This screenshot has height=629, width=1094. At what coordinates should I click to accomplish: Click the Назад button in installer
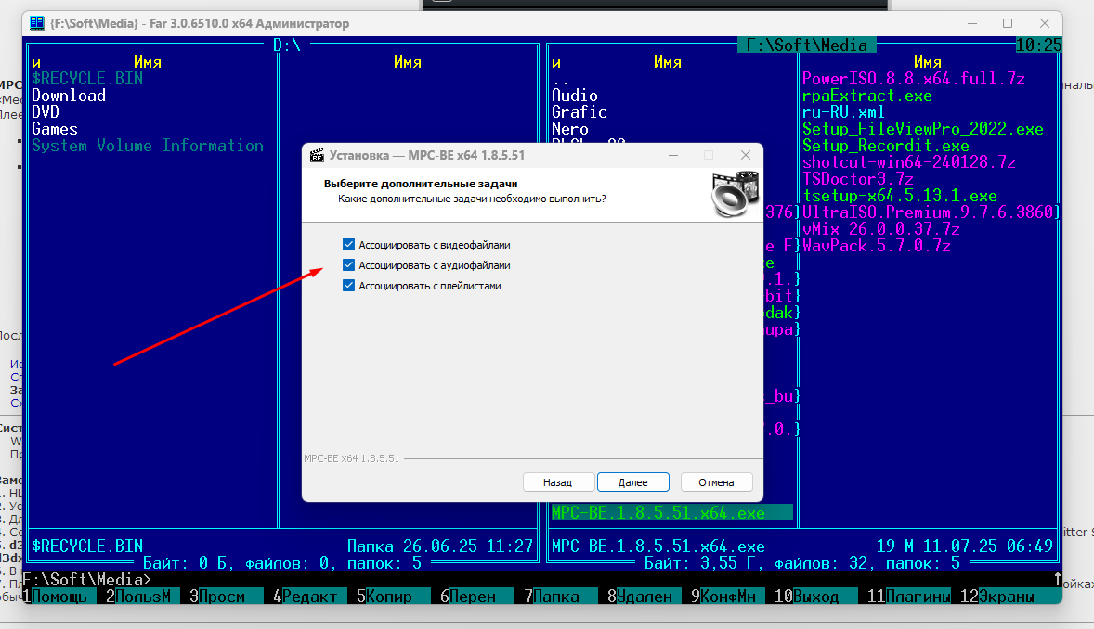coord(558,481)
